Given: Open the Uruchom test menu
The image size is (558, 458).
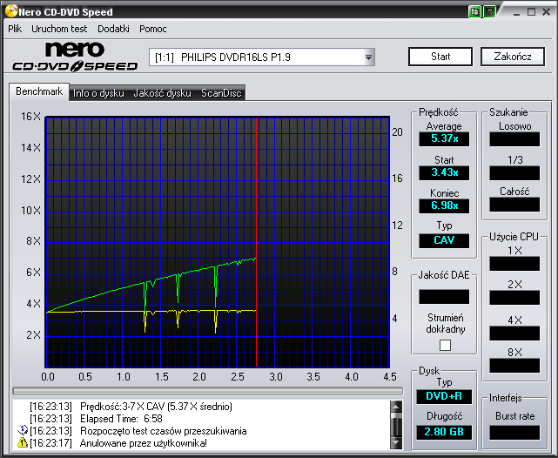Looking at the screenshot, I should 59,29.
